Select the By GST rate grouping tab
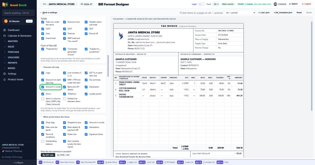Image resolution: width=315 pixels, height=165 pixels. coord(48,155)
